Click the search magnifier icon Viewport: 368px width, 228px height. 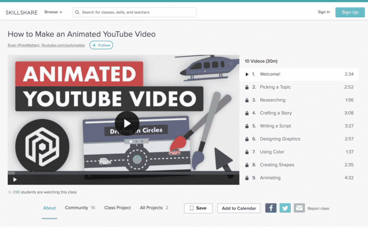coord(77,12)
